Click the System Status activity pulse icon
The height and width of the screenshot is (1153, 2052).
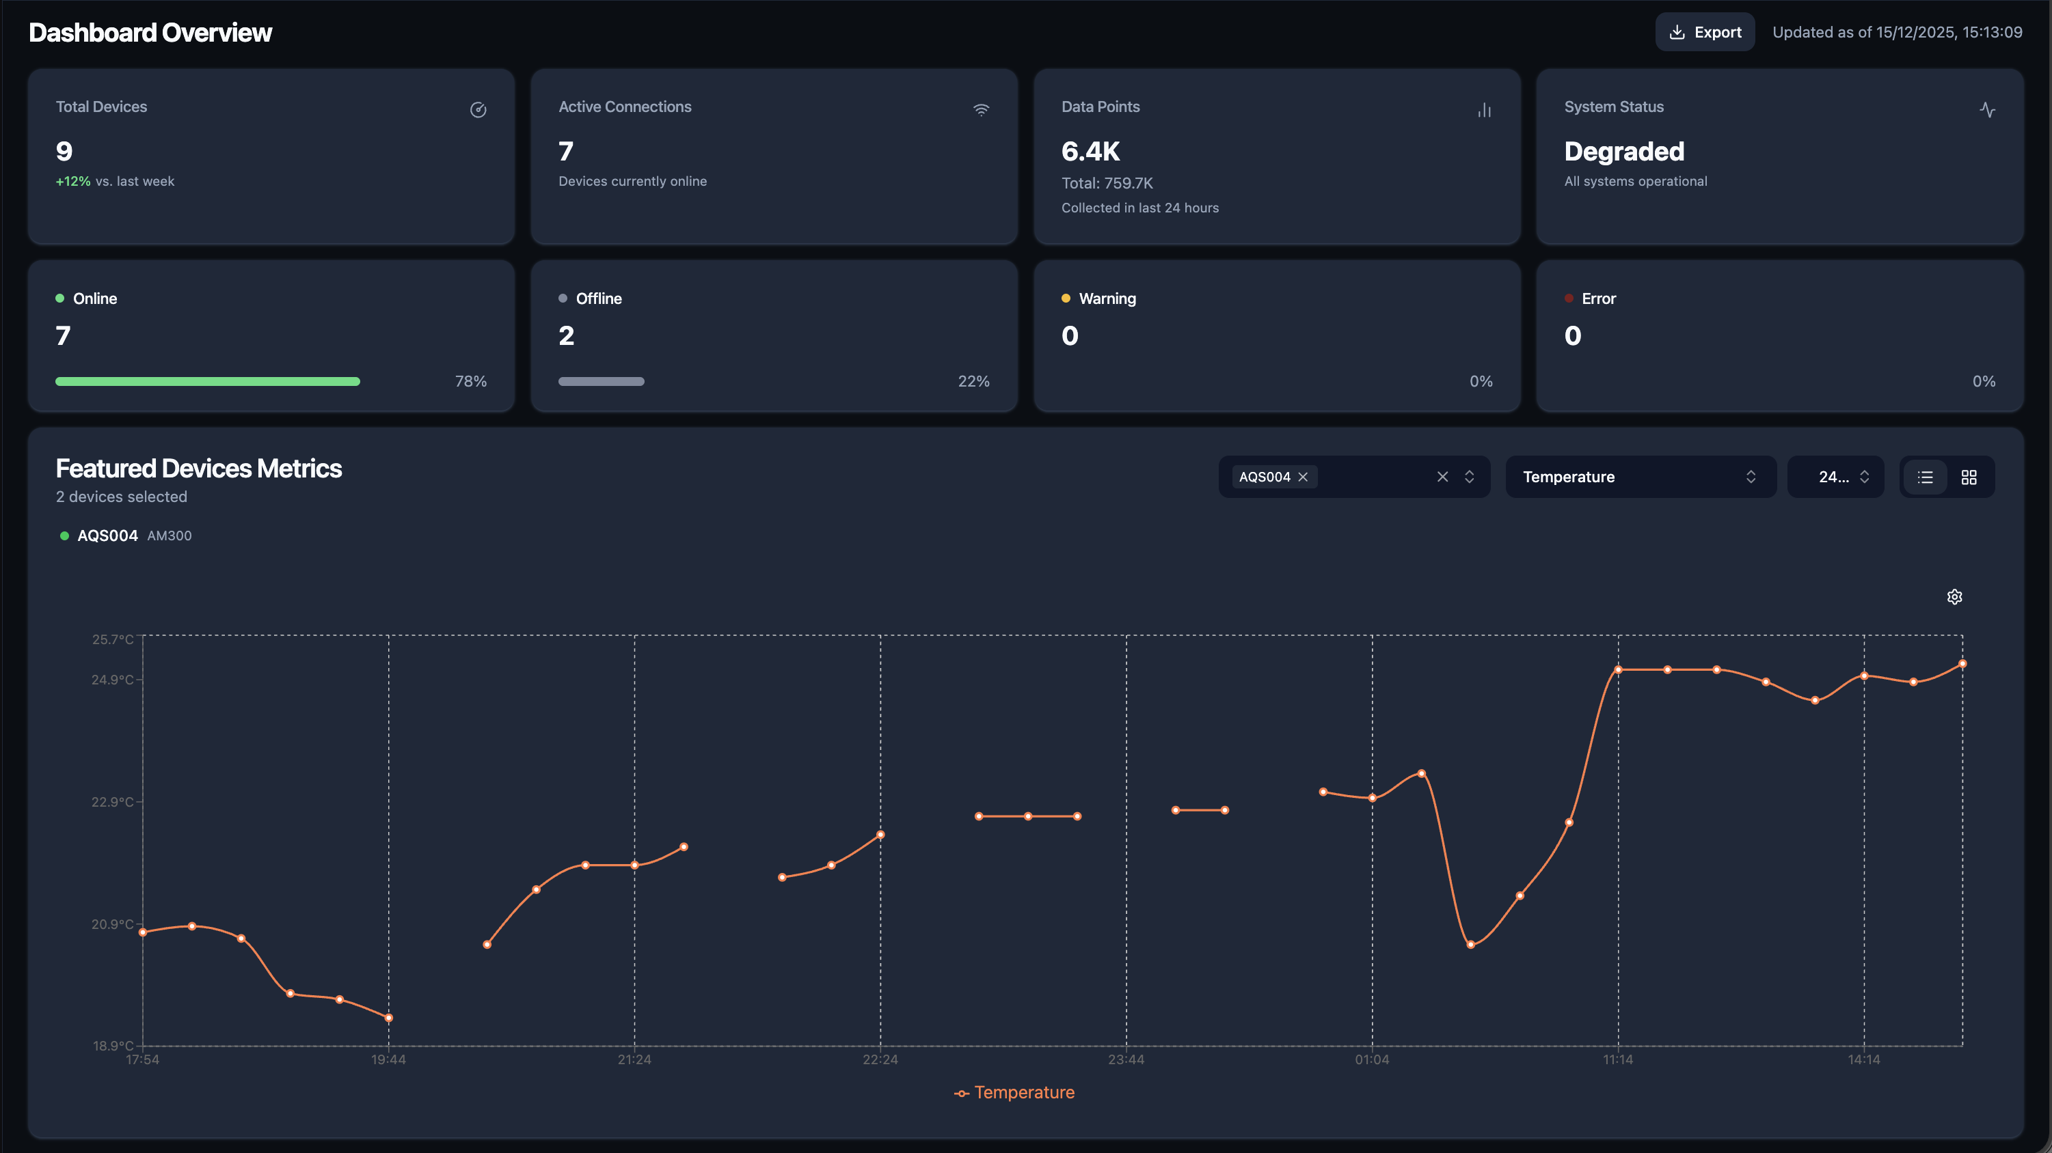pos(1988,110)
